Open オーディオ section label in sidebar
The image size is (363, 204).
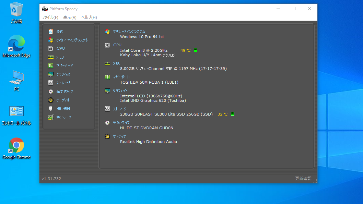coord(63,100)
